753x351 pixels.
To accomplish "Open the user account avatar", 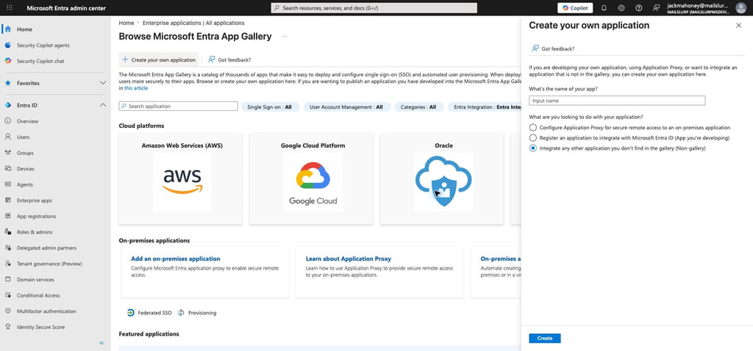I will (x=741, y=8).
